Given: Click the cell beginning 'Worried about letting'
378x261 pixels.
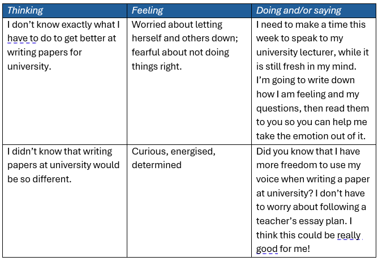Looking at the screenshot, I should point(189,82).
